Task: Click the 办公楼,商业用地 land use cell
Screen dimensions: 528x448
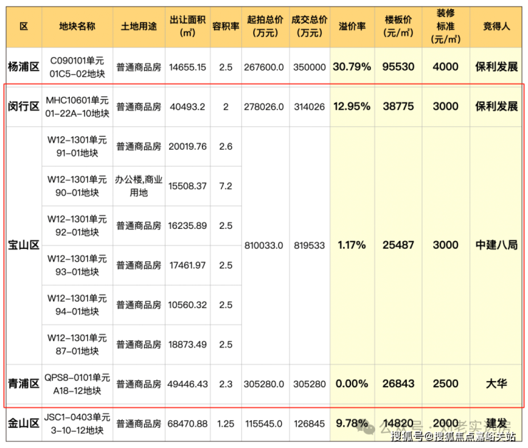Action: [x=137, y=185]
